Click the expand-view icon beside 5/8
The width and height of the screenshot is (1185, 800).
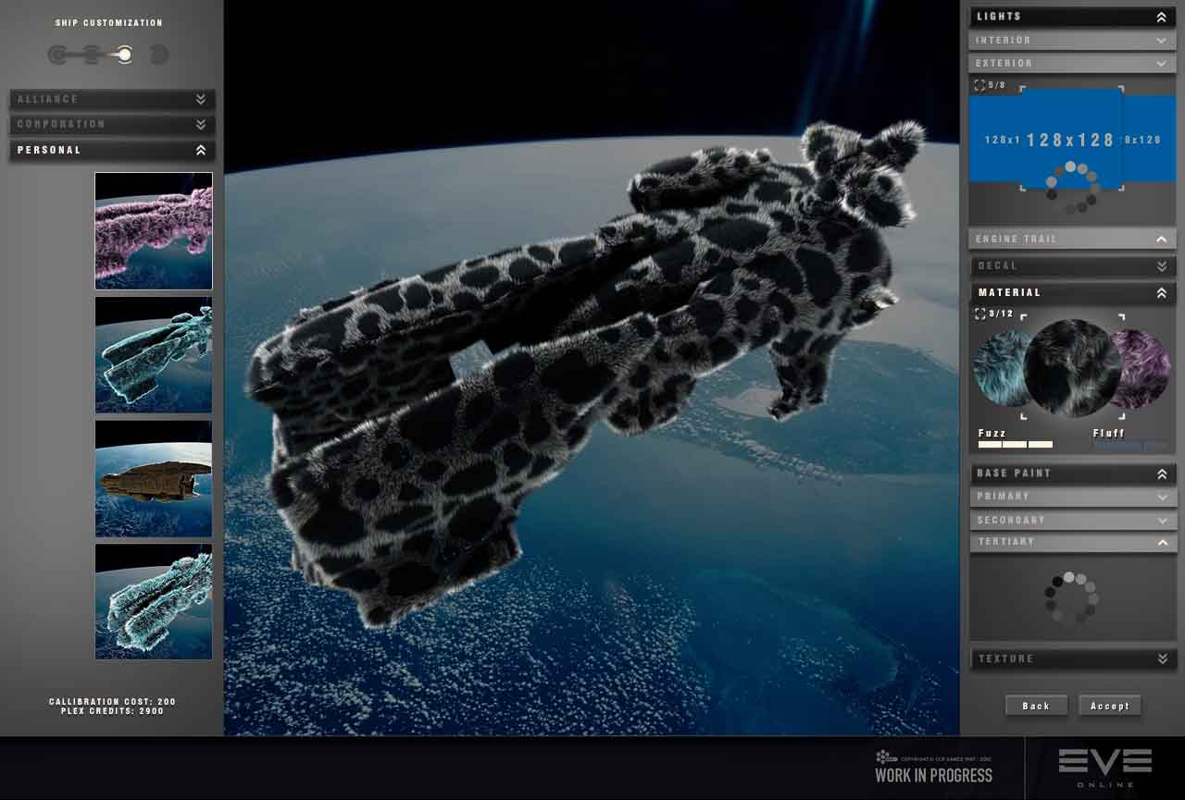point(979,85)
